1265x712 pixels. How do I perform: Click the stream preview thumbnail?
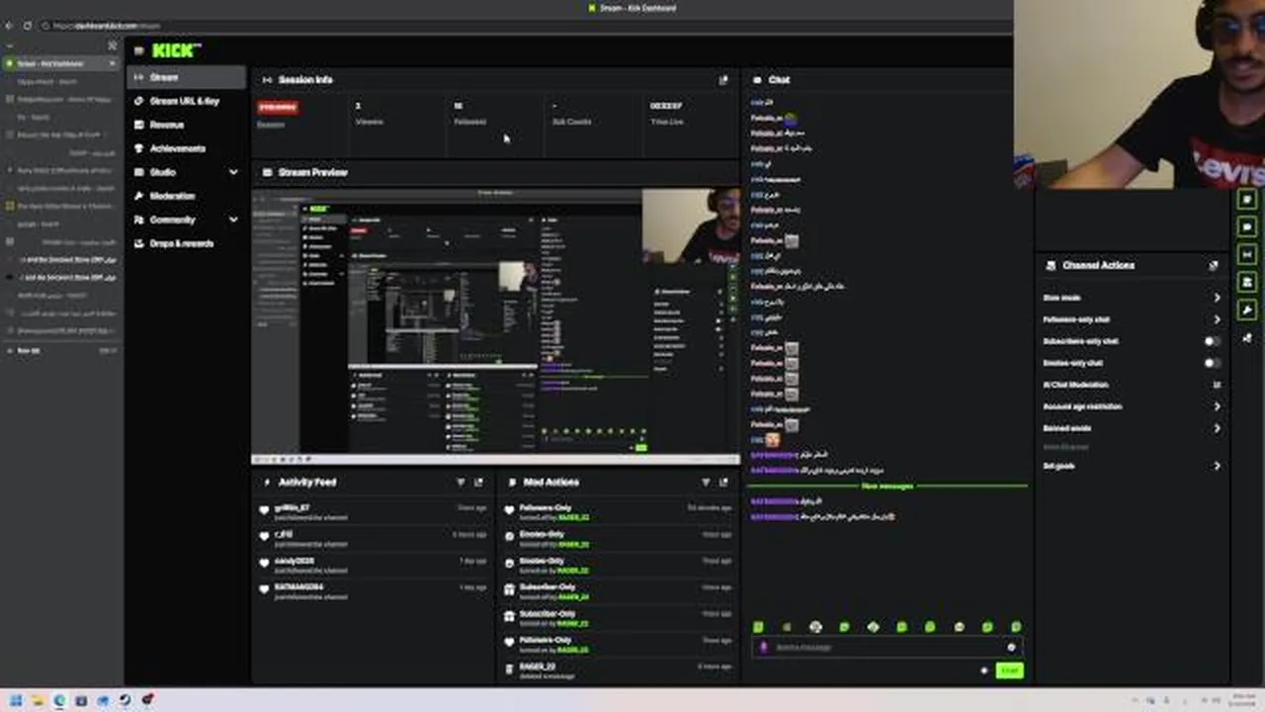tap(495, 325)
